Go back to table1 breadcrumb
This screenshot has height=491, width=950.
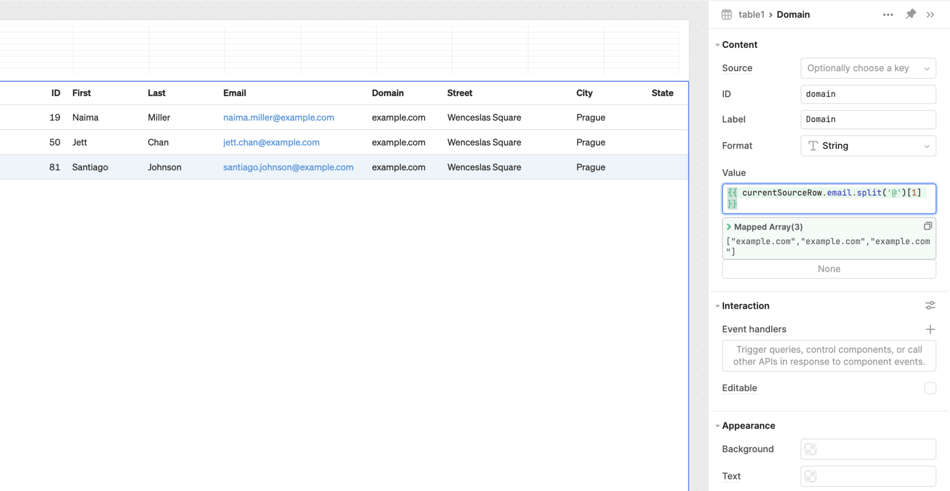(x=752, y=15)
